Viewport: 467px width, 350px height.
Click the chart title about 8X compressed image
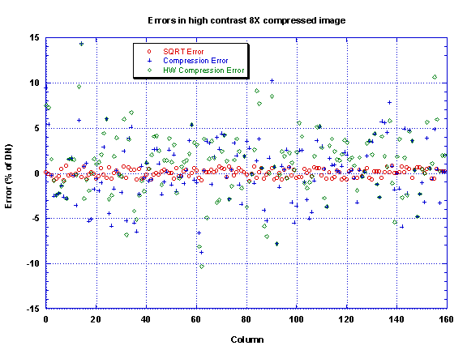tap(246, 20)
